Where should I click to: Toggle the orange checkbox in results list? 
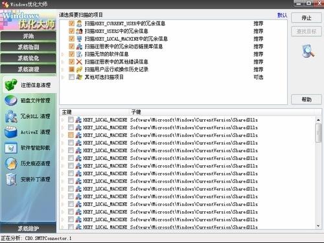coord(71,135)
